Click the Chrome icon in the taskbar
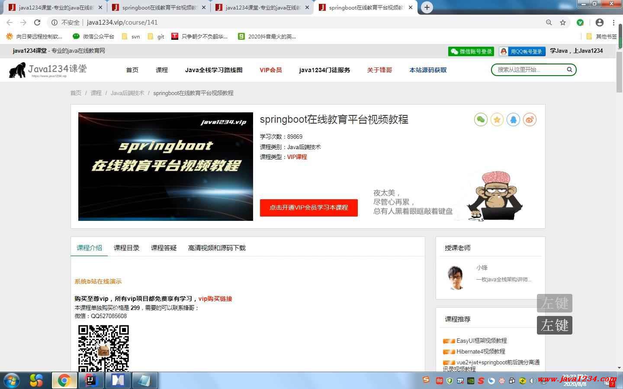The image size is (623, 389). pyautogui.click(x=64, y=380)
